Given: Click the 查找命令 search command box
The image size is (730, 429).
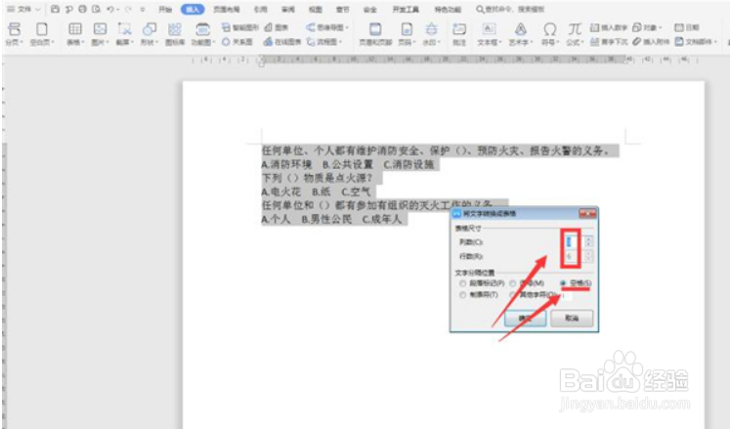Looking at the screenshot, I should pyautogui.click(x=510, y=10).
